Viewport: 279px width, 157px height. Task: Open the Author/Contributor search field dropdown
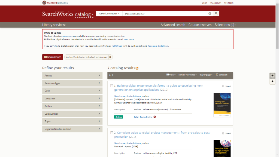coord(109,13)
